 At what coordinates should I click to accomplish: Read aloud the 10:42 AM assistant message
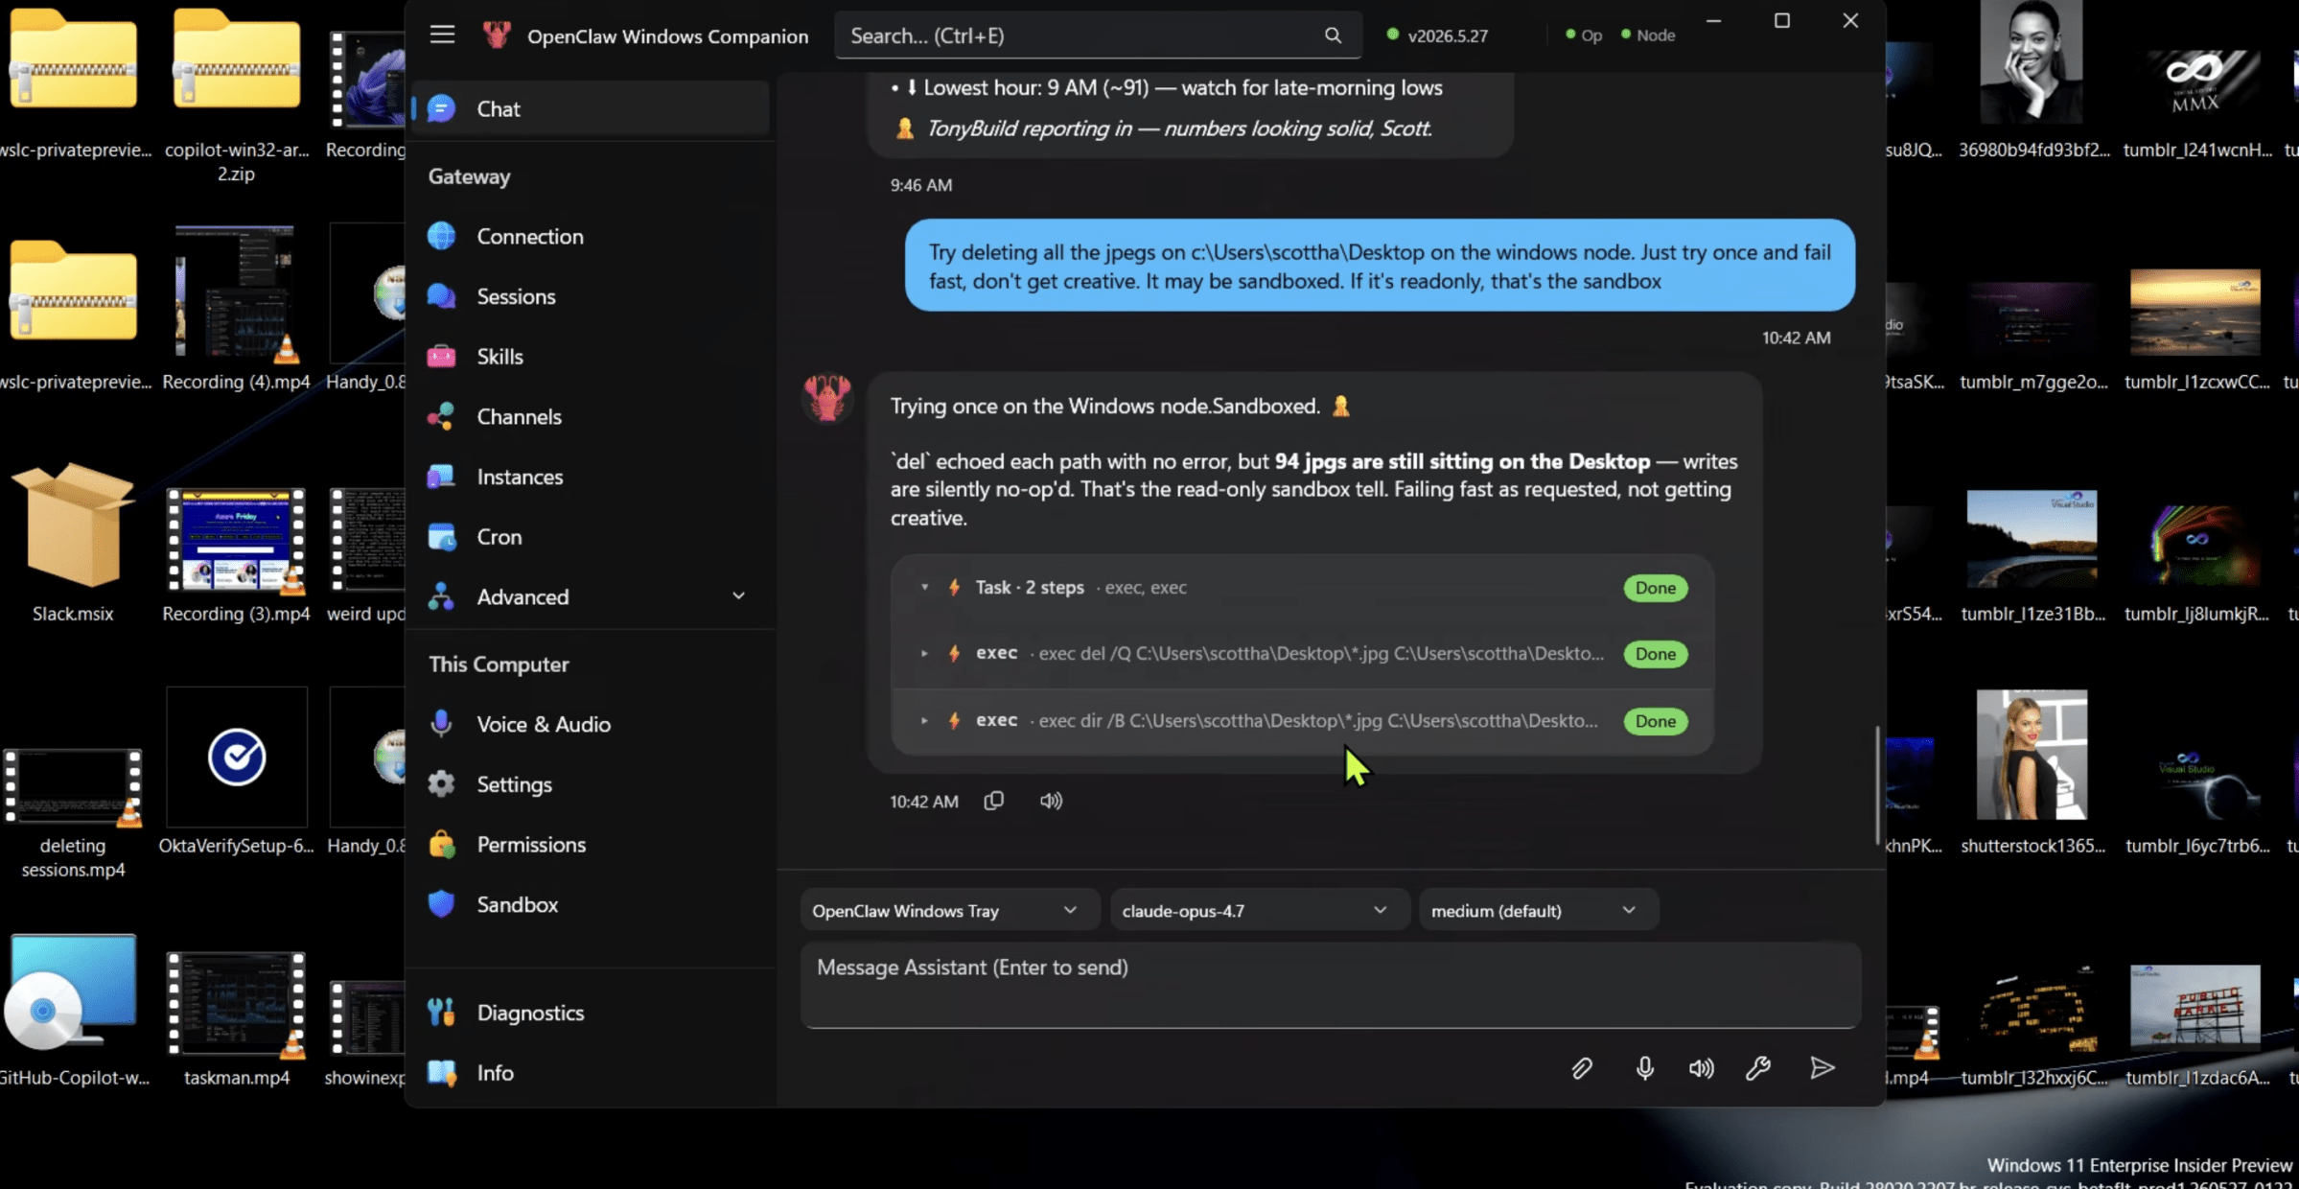point(1052,801)
